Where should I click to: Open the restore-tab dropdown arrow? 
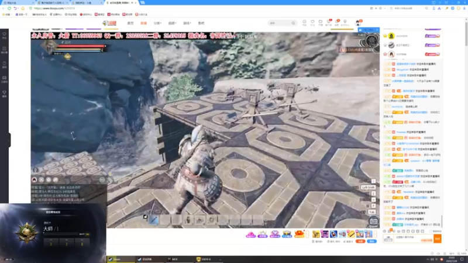(x=18, y=8)
